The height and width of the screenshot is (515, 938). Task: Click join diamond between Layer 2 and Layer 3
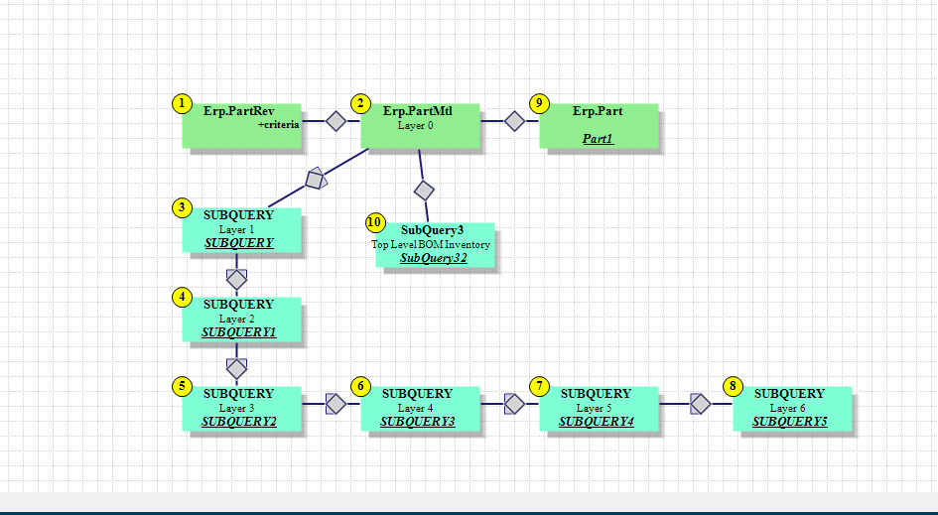pyautogui.click(x=237, y=368)
